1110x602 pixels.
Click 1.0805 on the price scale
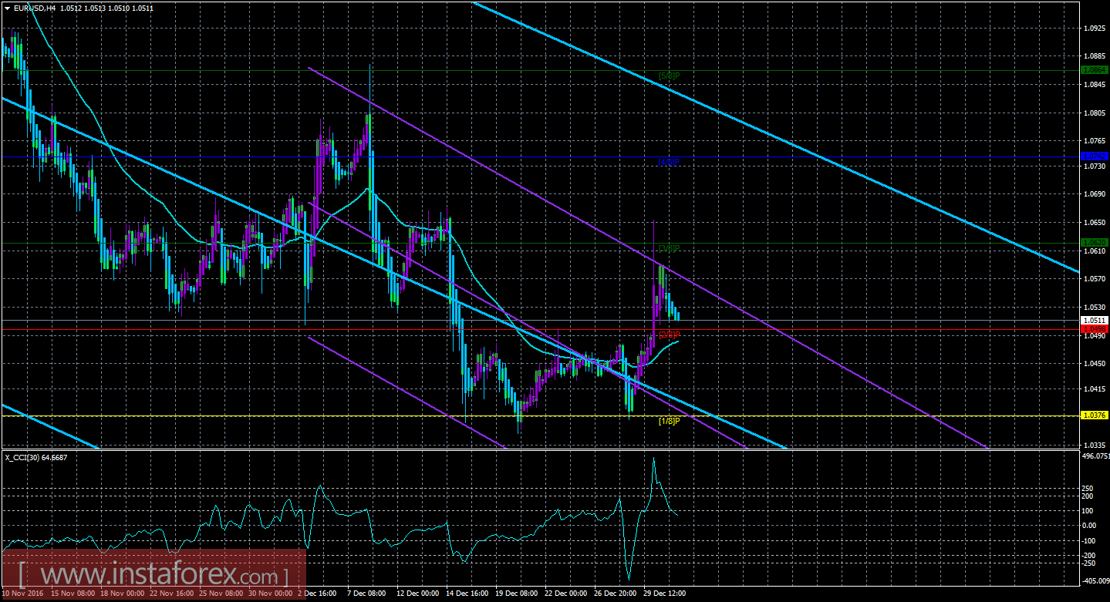point(1095,113)
